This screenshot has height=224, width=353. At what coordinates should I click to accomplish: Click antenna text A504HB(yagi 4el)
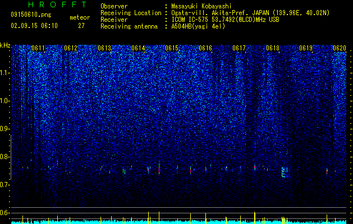point(198,26)
